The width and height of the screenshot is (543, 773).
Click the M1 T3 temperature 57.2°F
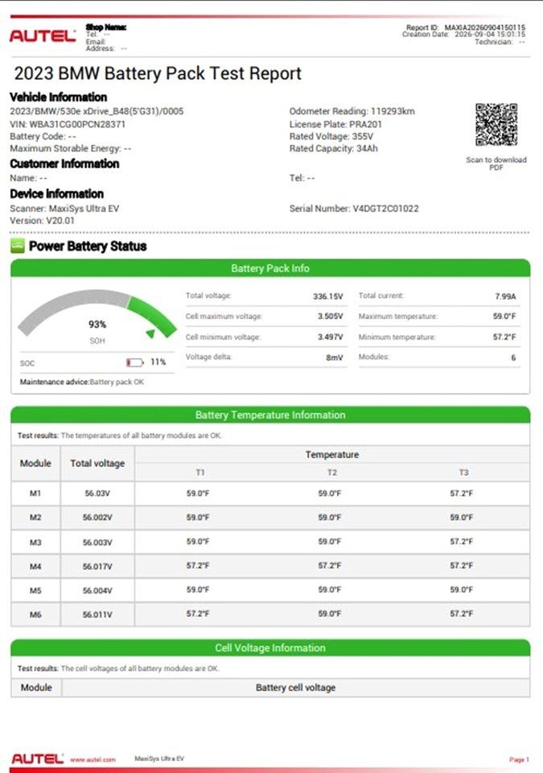pos(461,493)
